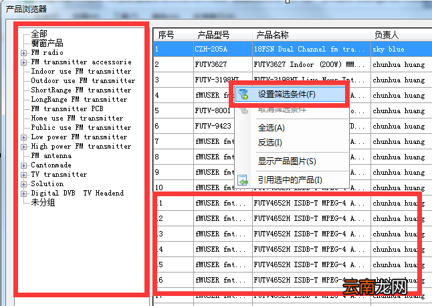
Task: Select Indoor use FM transmitter category
Action: [x=81, y=71]
